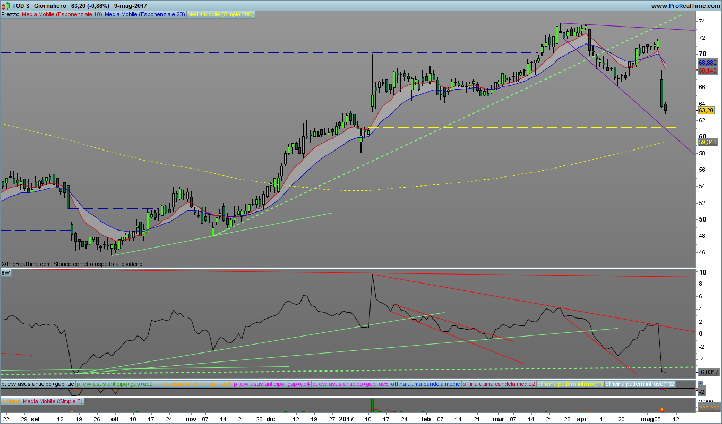Screen dimensions: 722x424
Task: Click the 'mag' month marker on time axis
Action: point(647,419)
